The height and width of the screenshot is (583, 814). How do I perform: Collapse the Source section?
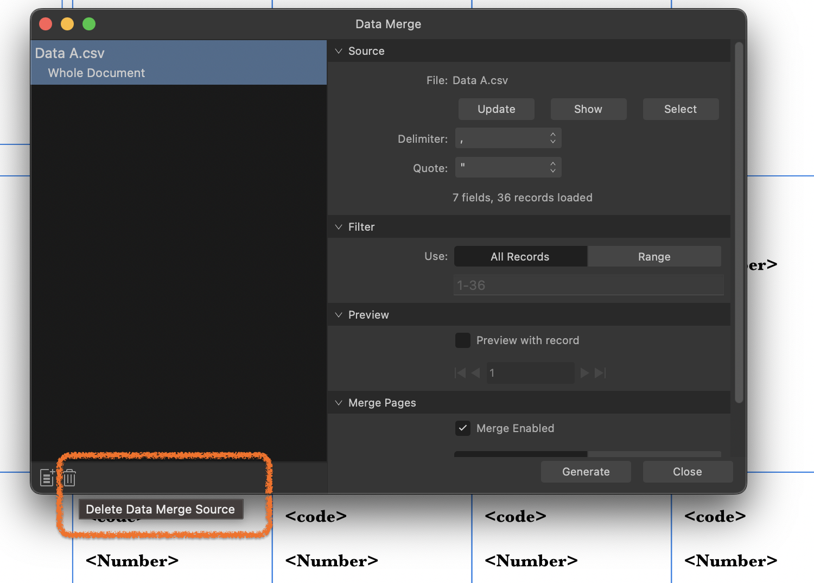click(x=339, y=51)
